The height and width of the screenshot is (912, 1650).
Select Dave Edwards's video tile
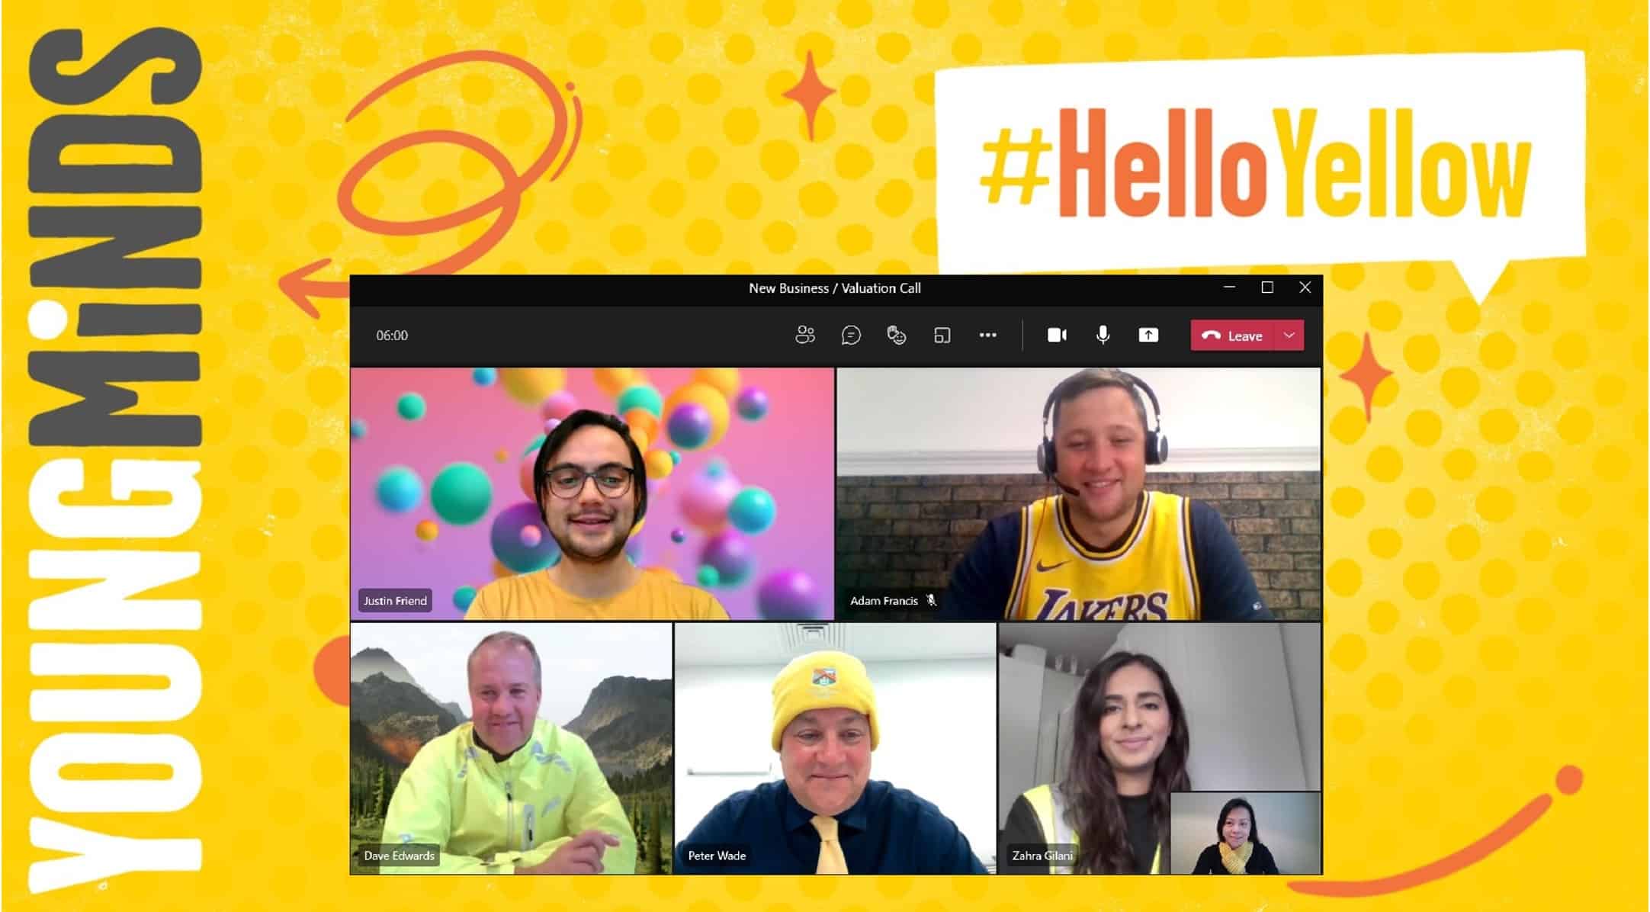(x=511, y=749)
